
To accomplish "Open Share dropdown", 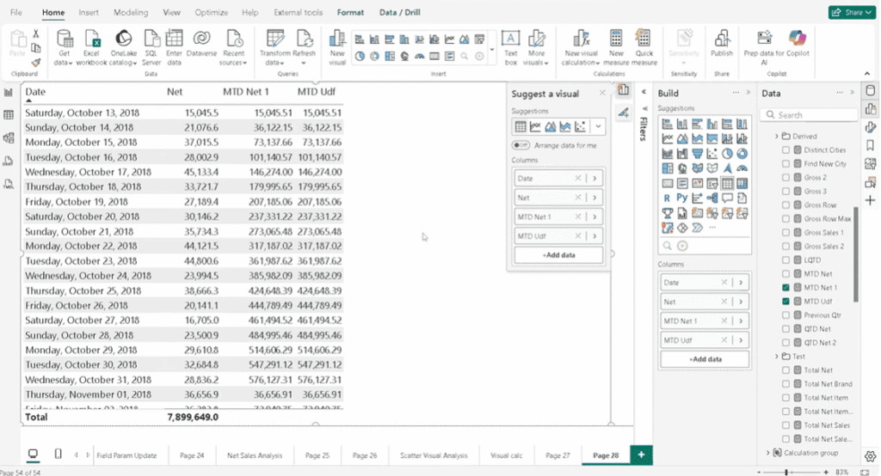I will 852,12.
